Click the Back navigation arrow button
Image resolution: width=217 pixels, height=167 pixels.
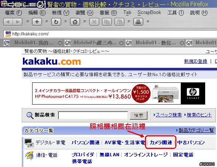coord(8,22)
